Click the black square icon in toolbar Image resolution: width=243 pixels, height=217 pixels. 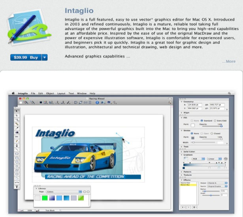(41, 103)
